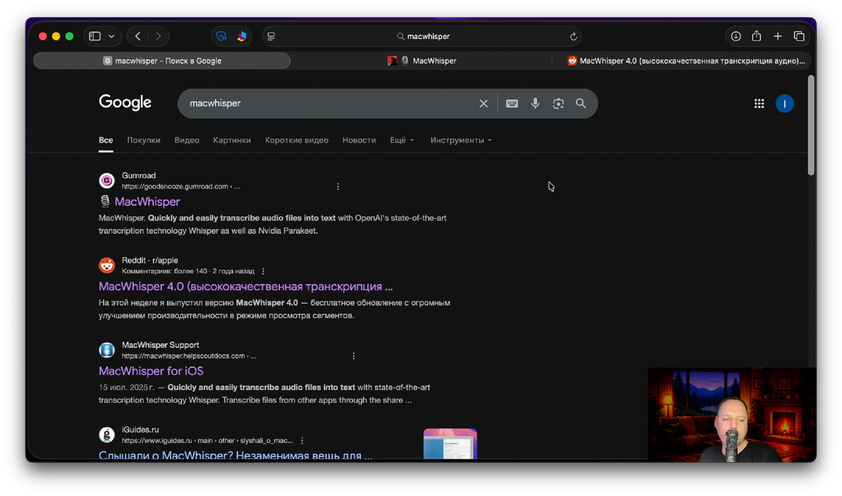Open the Google apps grid

pos(759,103)
